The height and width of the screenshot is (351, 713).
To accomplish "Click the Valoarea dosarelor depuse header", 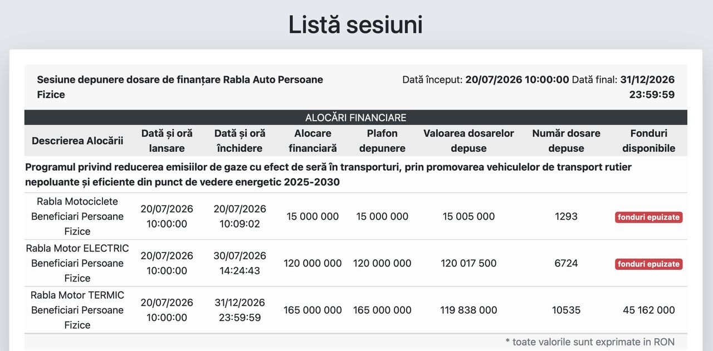I will (x=468, y=141).
